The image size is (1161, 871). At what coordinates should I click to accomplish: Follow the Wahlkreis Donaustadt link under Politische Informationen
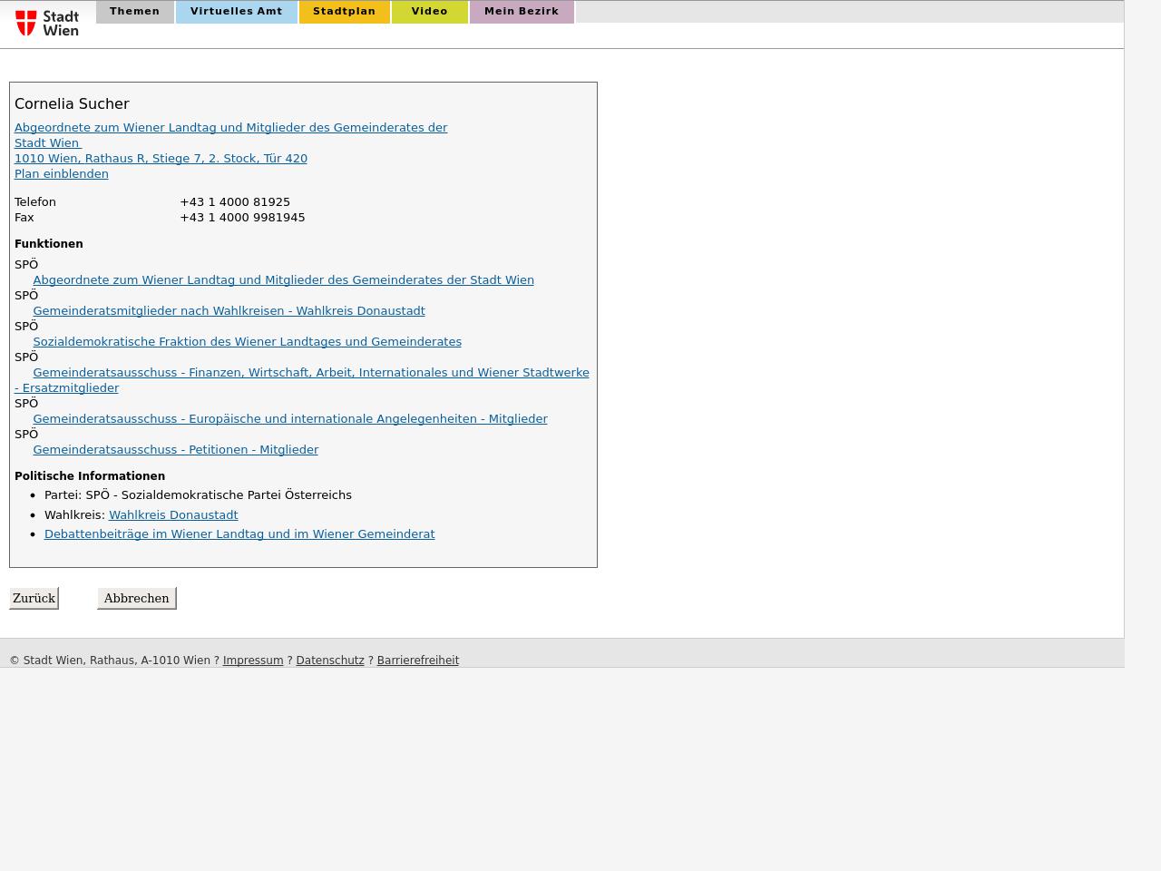173,515
